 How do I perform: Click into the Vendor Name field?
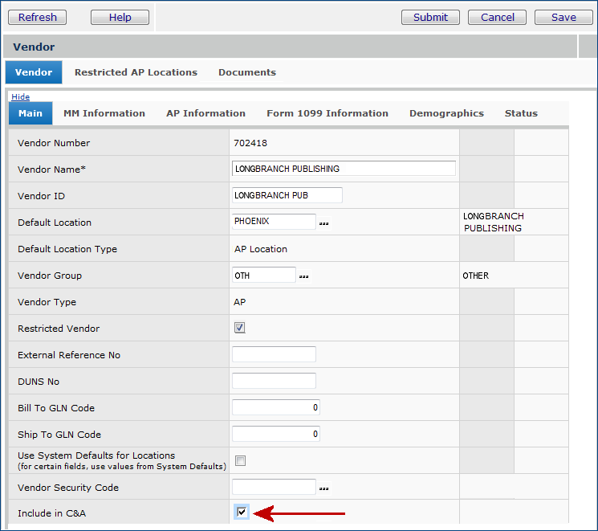(343, 169)
